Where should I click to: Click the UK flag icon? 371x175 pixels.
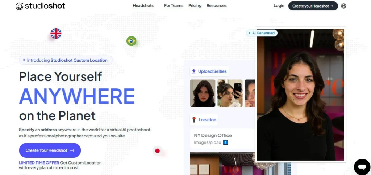pyautogui.click(x=56, y=34)
